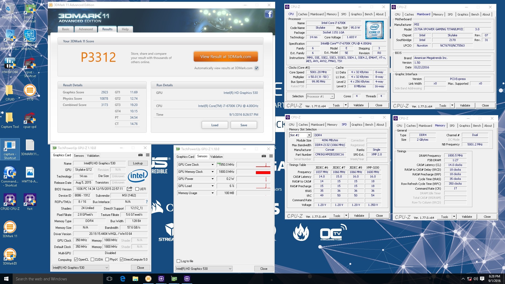Toggle the DirectCompute 5.0 checkbox
The height and width of the screenshot is (284, 505).
point(122,260)
